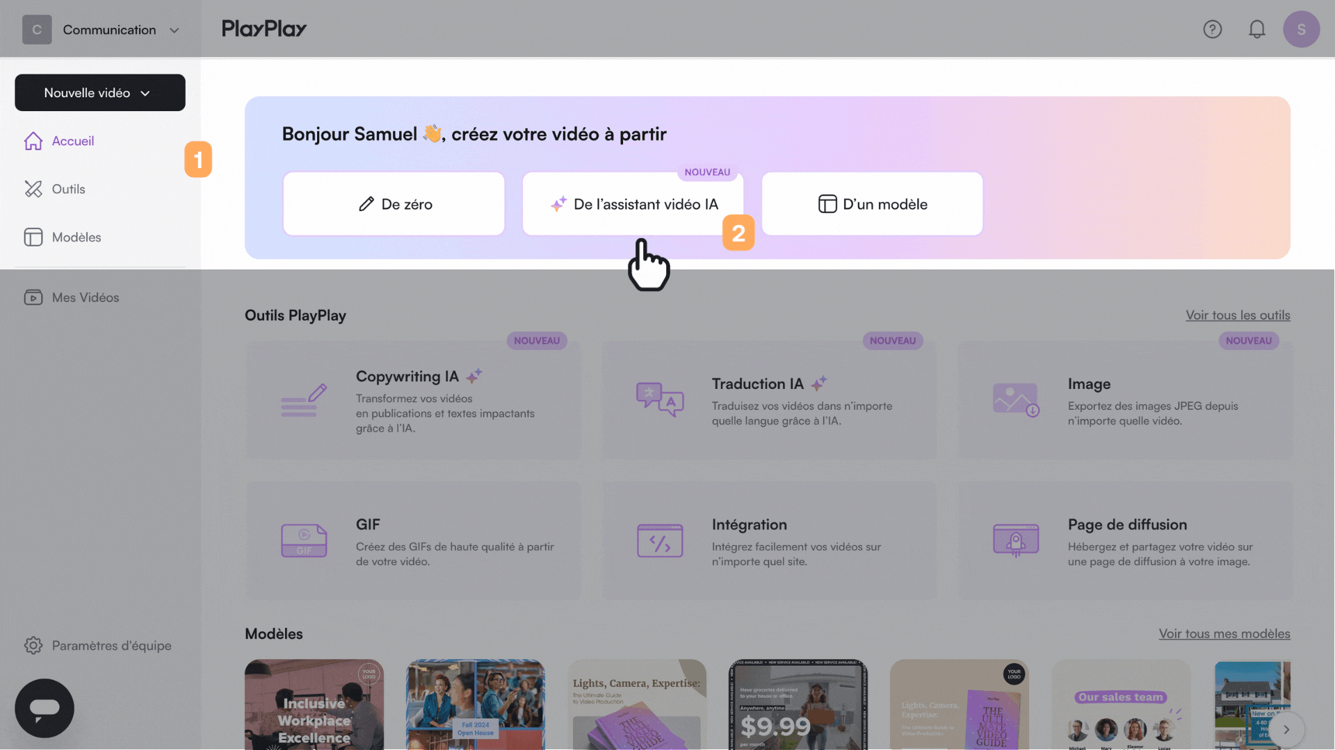Open the user avatar S menu

pyautogui.click(x=1300, y=29)
